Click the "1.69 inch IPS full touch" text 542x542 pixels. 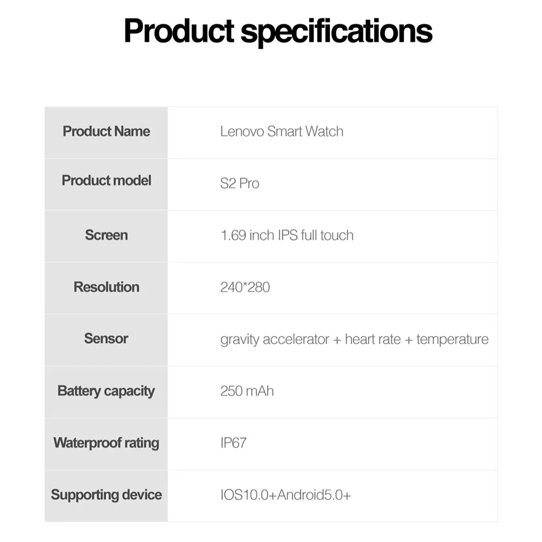(287, 235)
